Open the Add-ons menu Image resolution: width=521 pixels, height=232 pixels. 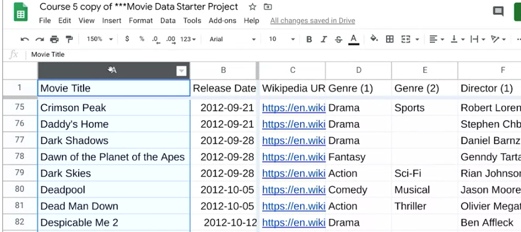click(x=222, y=20)
